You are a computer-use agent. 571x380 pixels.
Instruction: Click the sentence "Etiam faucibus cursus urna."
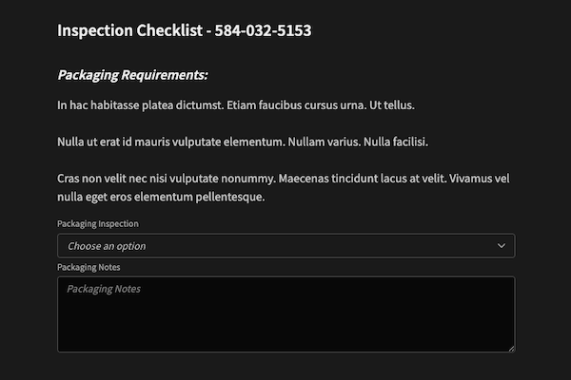(296, 105)
